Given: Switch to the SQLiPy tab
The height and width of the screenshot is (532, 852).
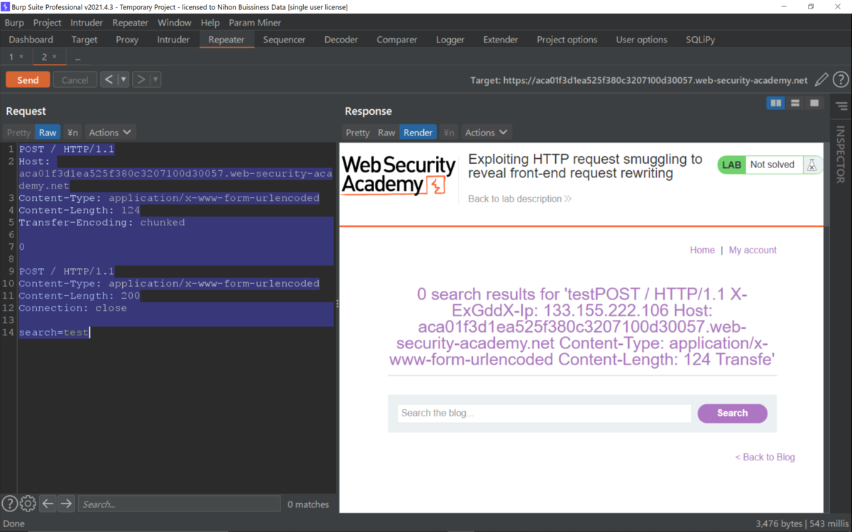Looking at the screenshot, I should 701,40.
